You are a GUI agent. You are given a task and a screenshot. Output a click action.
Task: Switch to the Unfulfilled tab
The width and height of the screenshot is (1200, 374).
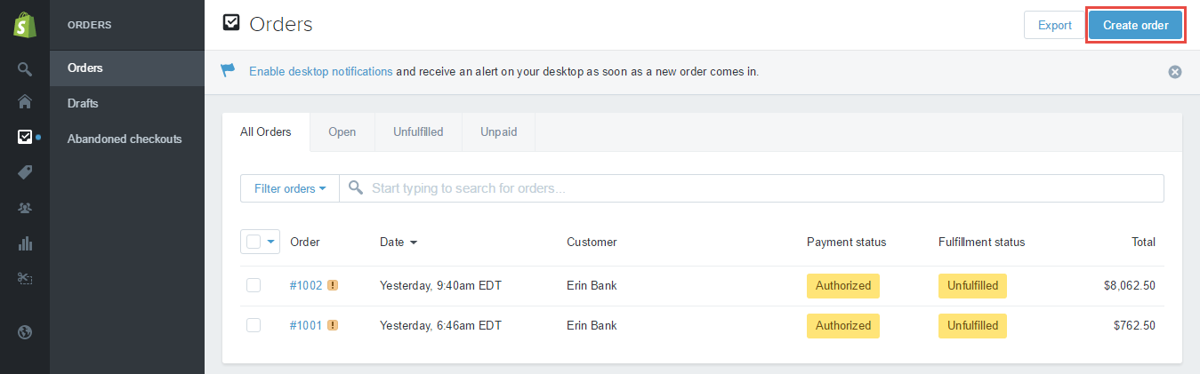pyautogui.click(x=418, y=131)
